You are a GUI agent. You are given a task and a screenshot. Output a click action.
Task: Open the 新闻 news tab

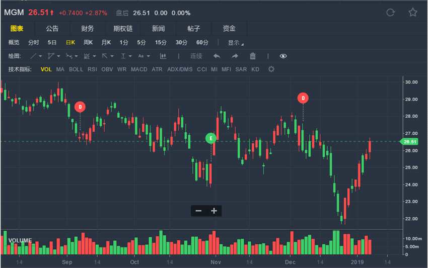[x=159, y=28]
